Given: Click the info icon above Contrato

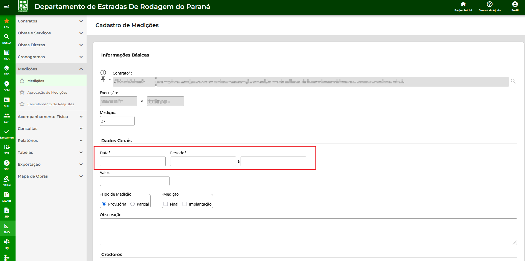Looking at the screenshot, I should point(103,73).
